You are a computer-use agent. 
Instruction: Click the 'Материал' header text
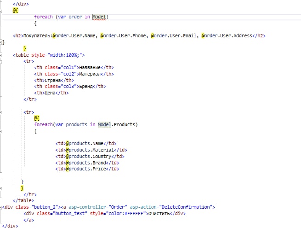point(90,74)
